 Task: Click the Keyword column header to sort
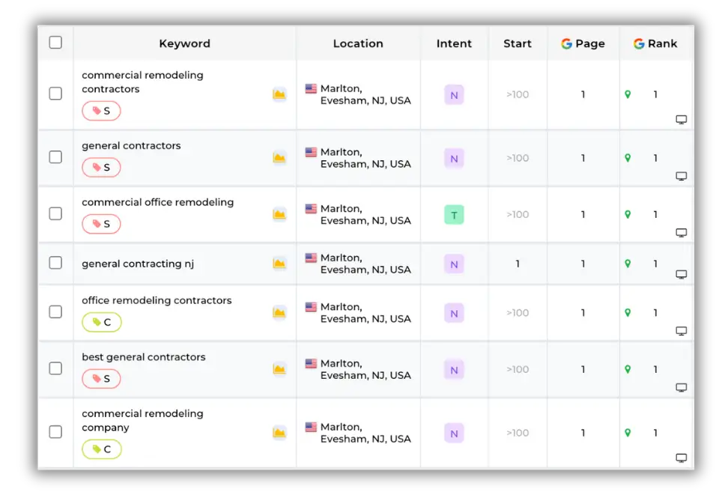click(184, 43)
